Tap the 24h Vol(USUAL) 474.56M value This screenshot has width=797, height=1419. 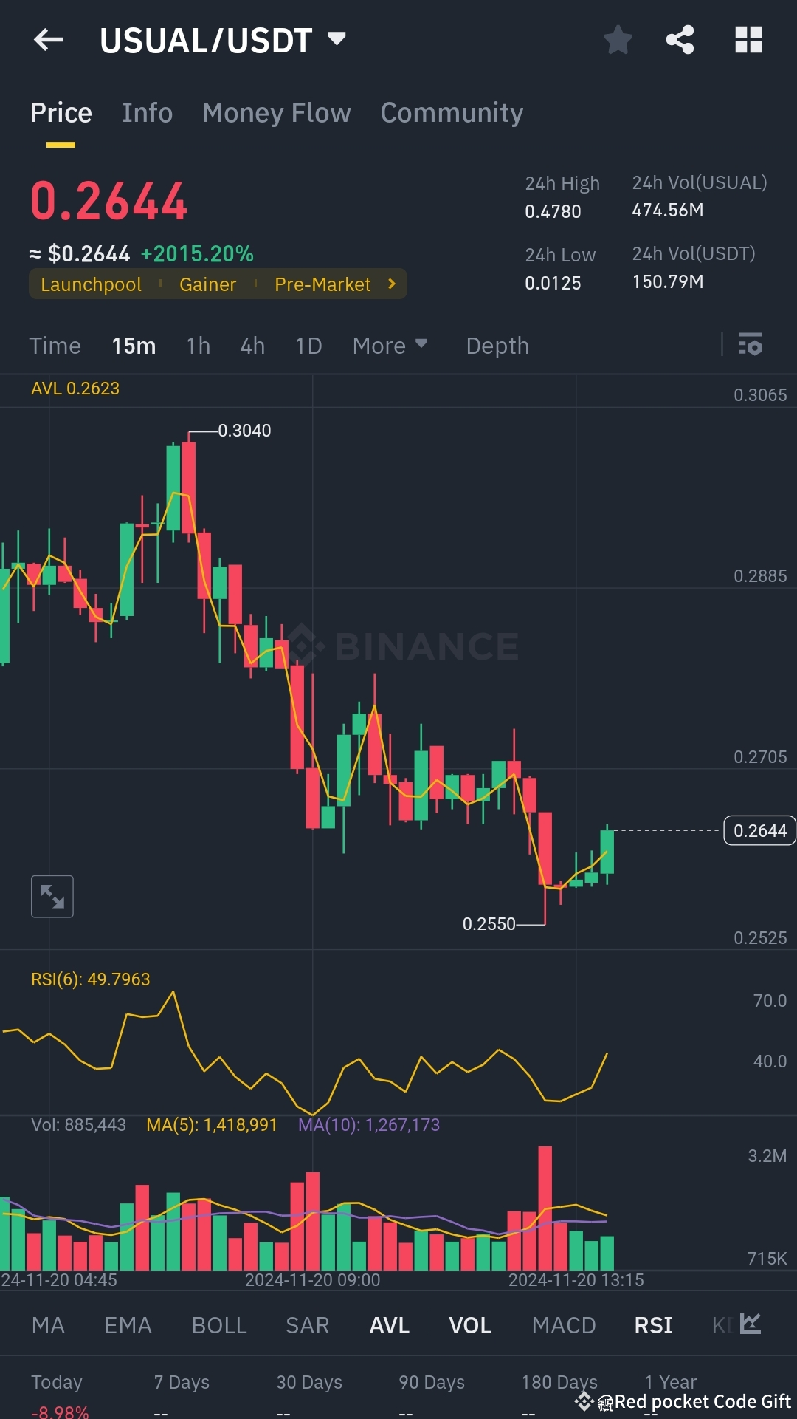[667, 210]
